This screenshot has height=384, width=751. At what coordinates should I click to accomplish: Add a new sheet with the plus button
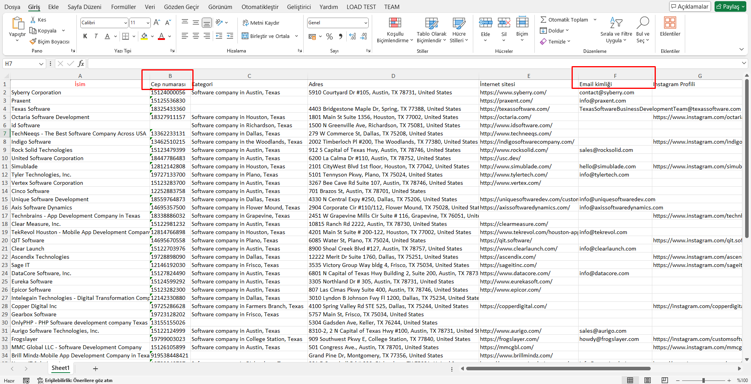point(95,369)
